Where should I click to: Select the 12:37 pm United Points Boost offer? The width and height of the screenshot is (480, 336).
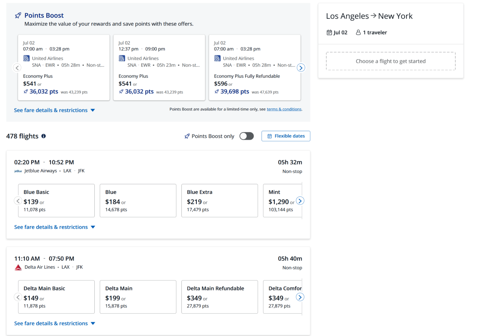(159, 68)
